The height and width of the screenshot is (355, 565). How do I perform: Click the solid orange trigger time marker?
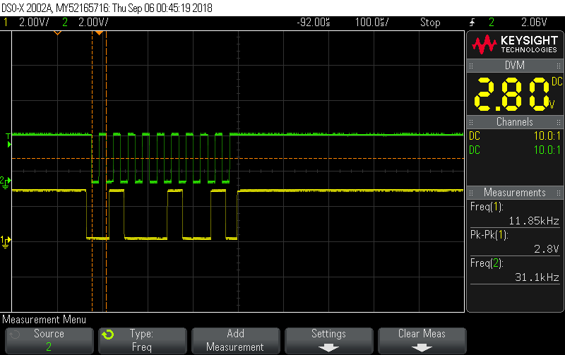98,33
